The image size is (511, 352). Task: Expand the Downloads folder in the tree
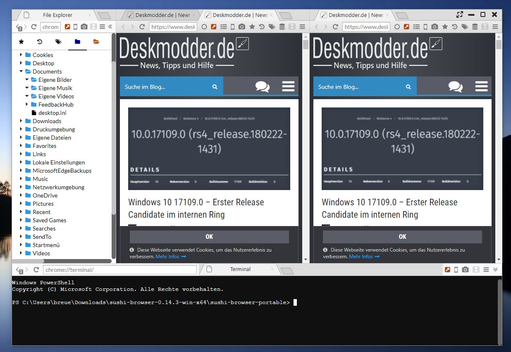point(21,121)
